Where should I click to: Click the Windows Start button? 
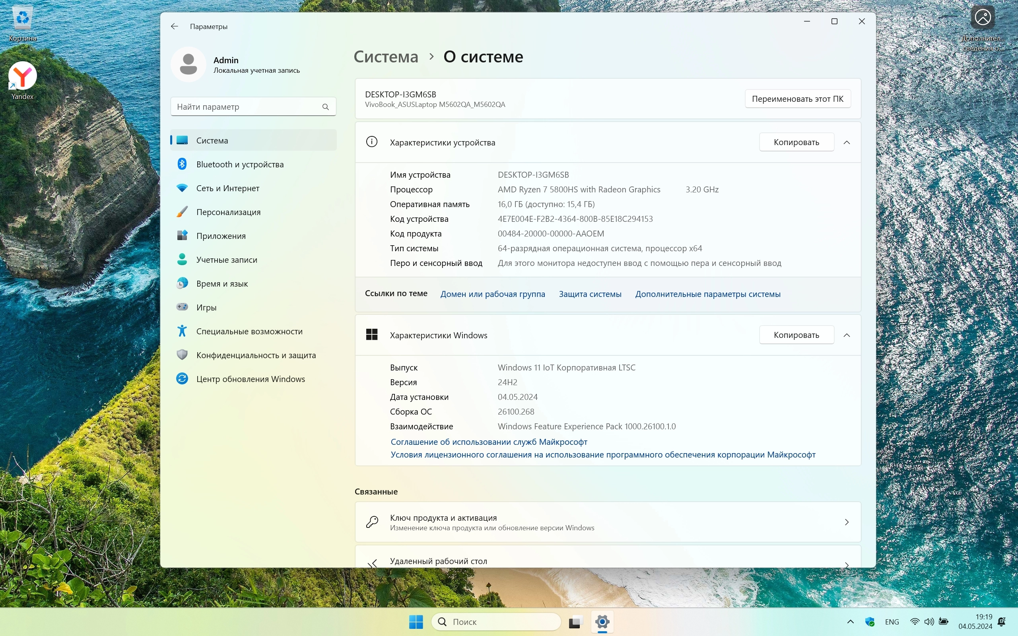pyautogui.click(x=416, y=621)
